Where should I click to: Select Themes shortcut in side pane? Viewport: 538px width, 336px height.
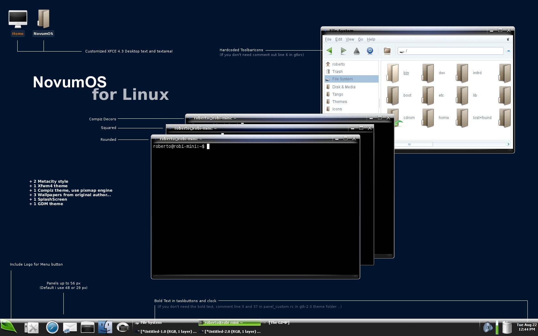(x=352, y=102)
